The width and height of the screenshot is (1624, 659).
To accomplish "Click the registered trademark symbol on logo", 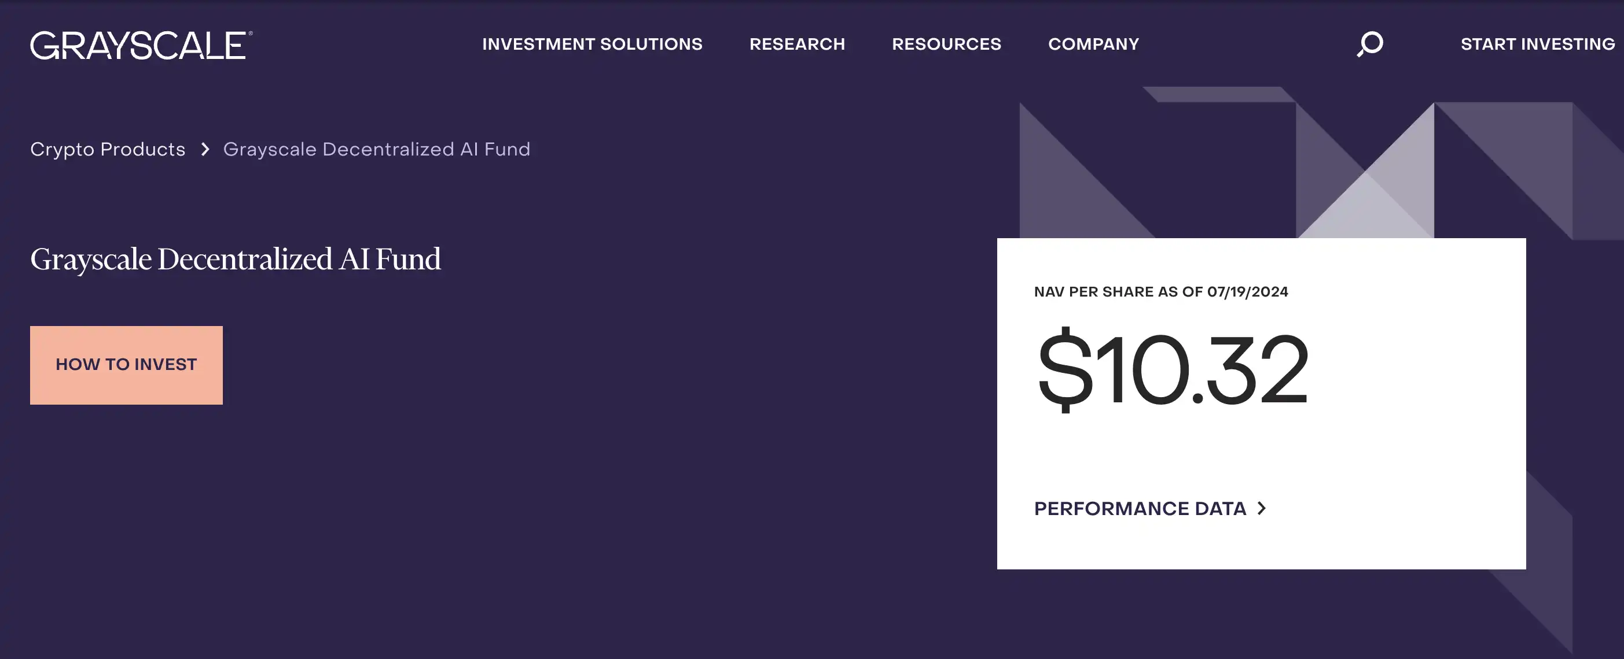I will [250, 34].
